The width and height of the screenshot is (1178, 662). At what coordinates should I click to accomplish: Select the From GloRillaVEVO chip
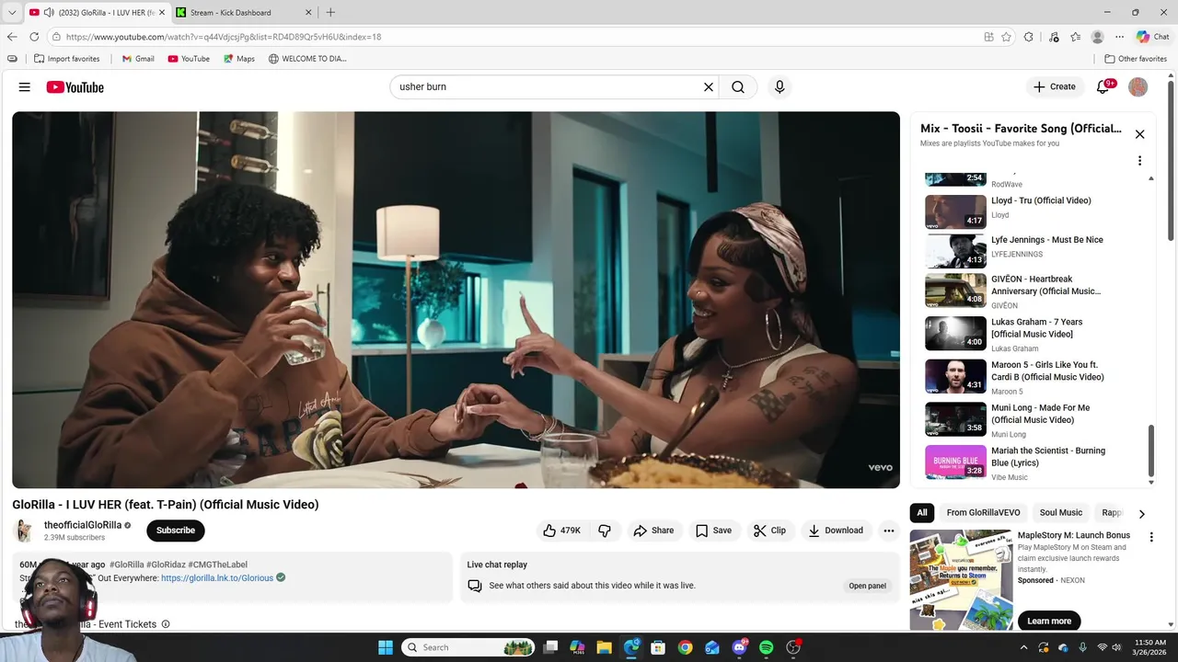click(983, 513)
